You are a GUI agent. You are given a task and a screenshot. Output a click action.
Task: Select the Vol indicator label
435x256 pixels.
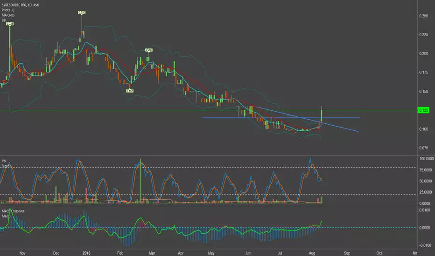pos(4,161)
